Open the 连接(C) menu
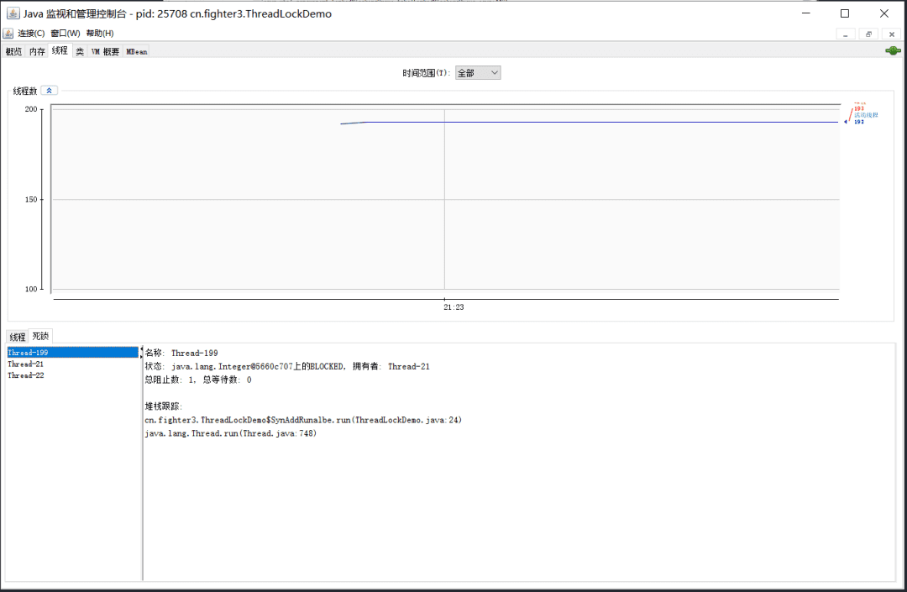The height and width of the screenshot is (592, 907). click(x=31, y=34)
